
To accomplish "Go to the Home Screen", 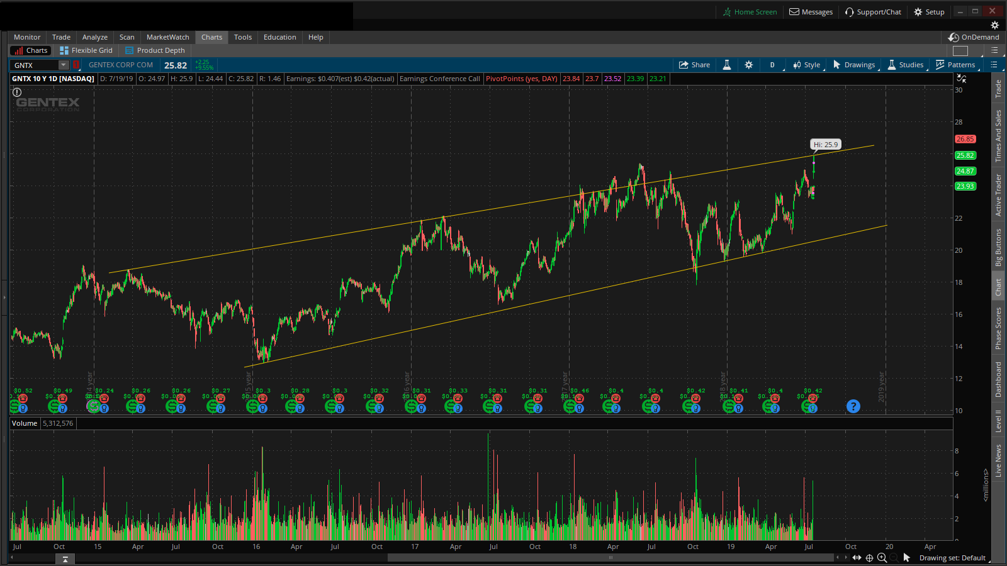I will (x=750, y=12).
